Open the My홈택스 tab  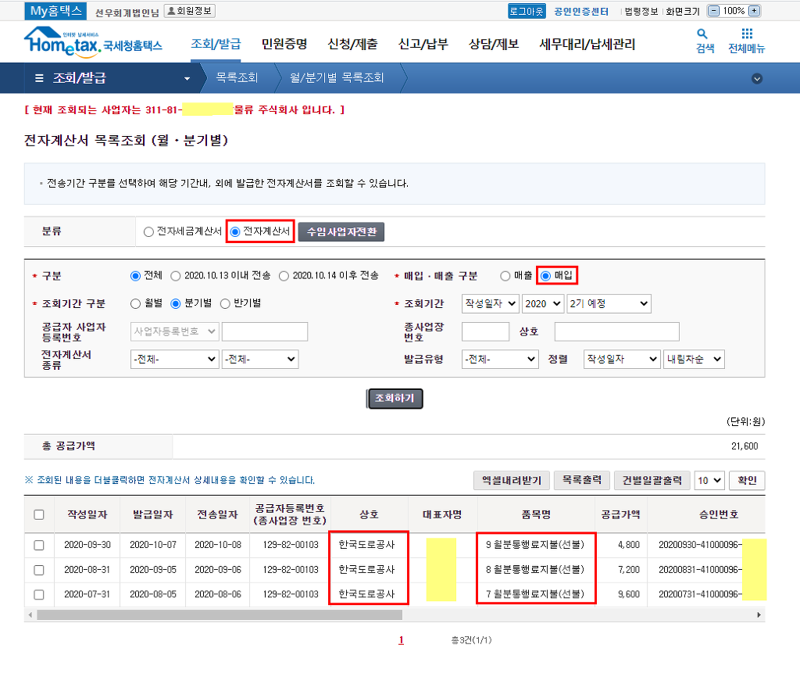(55, 11)
